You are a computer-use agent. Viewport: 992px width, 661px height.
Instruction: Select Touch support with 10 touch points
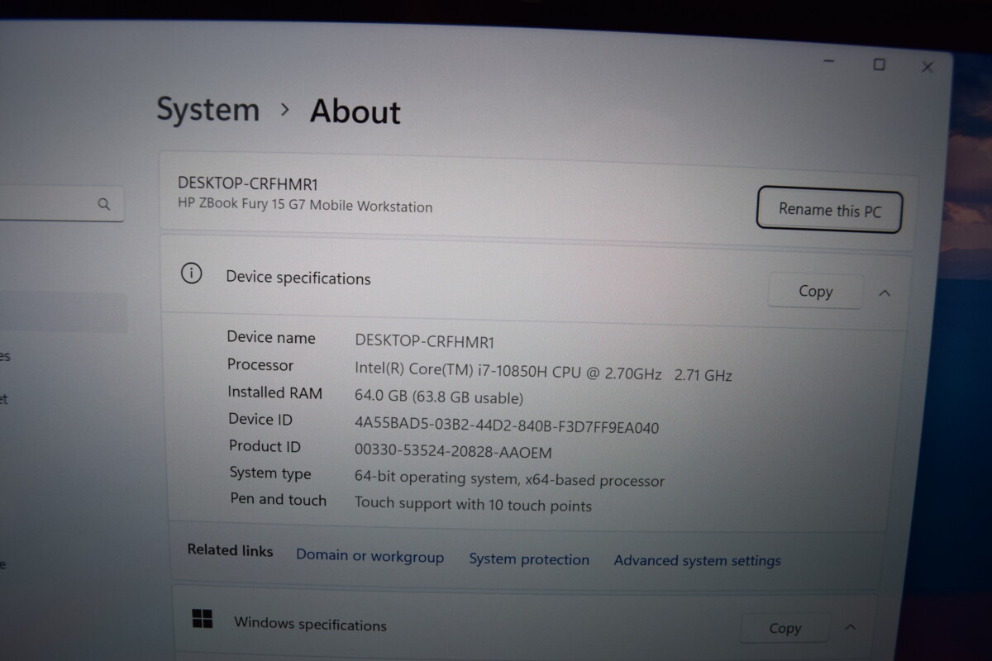(473, 504)
